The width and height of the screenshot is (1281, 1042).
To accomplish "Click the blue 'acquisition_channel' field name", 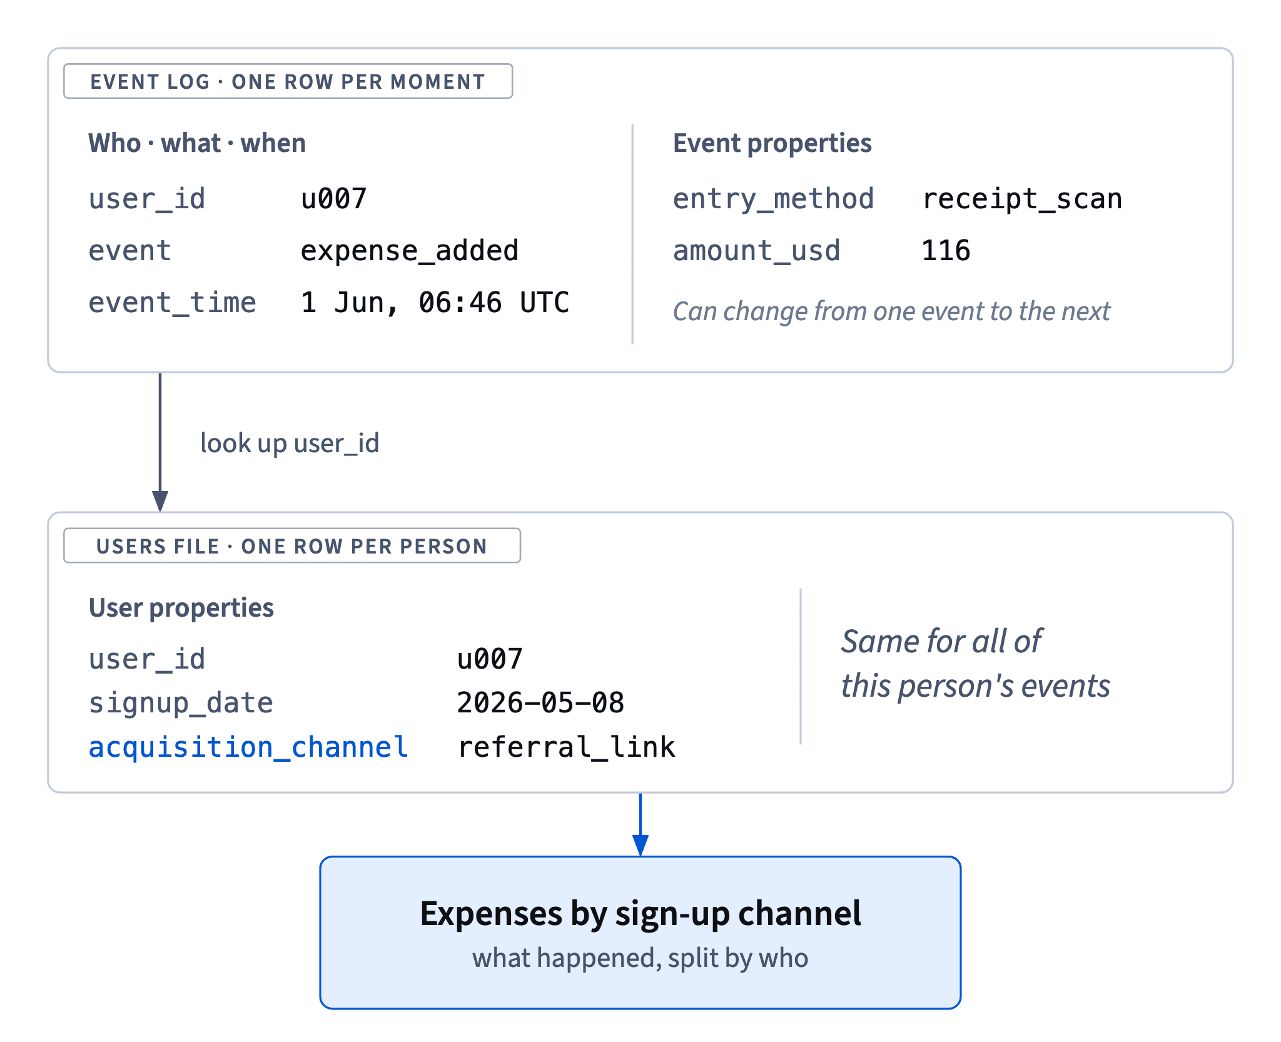I will tap(248, 747).
